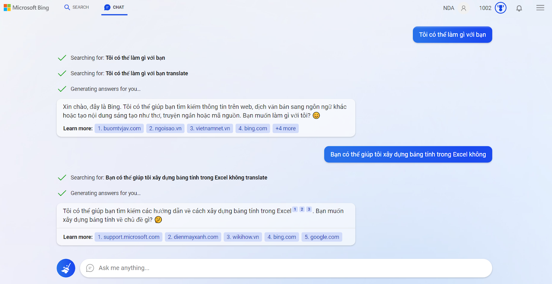Select user message 'Tôi có thể làm gì với bạn'
This screenshot has width=552, height=284.
pyautogui.click(x=452, y=35)
